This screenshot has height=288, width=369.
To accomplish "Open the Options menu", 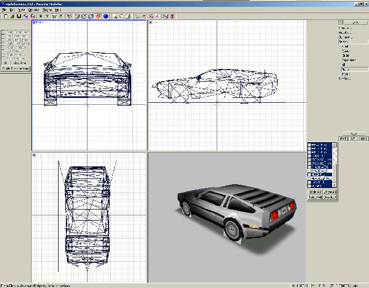I will 34,10.
